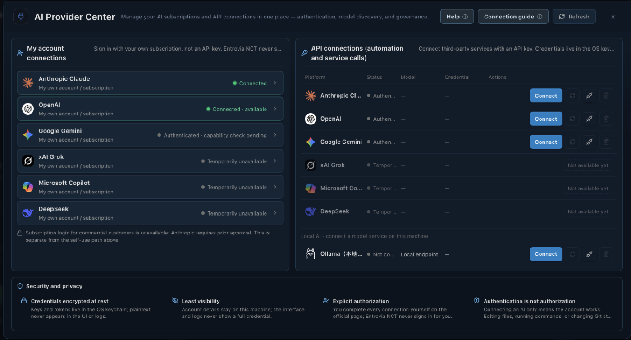
Task: Click the Anthropic Claude logo under My account connections
Action: [28, 83]
